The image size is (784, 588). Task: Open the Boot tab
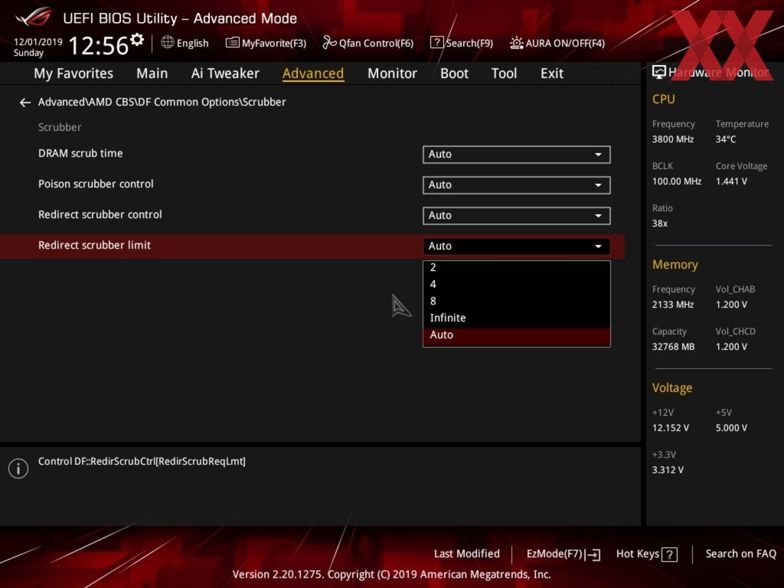click(454, 74)
